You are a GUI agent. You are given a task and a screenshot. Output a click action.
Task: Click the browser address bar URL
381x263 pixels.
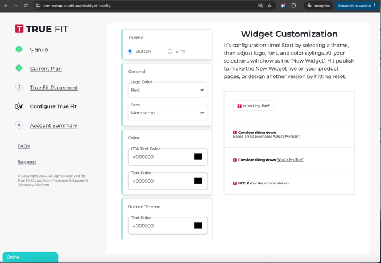coord(77,6)
